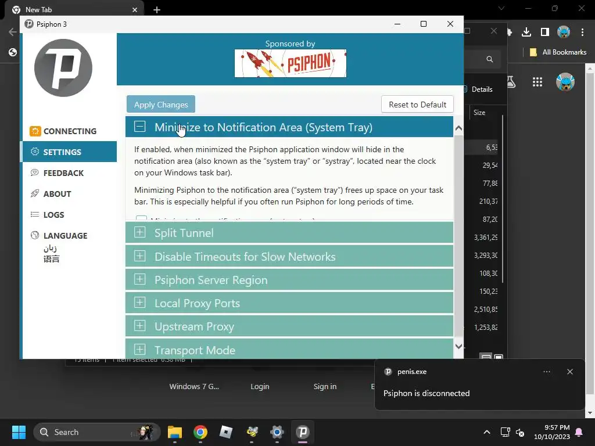Open Google apps grid in Chrome

(537, 81)
